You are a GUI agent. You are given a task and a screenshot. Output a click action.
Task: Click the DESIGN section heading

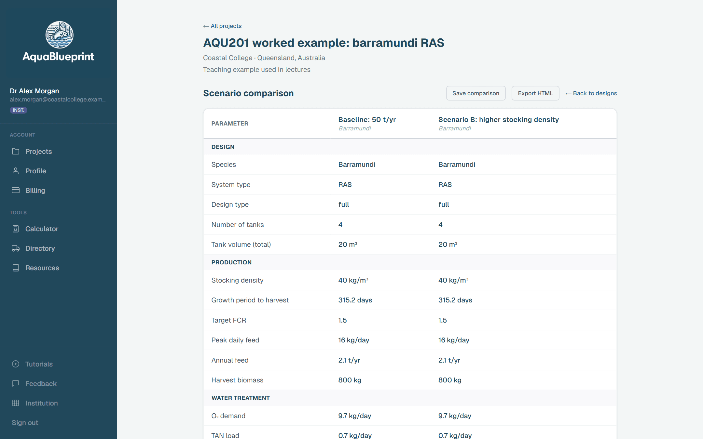[x=223, y=147]
